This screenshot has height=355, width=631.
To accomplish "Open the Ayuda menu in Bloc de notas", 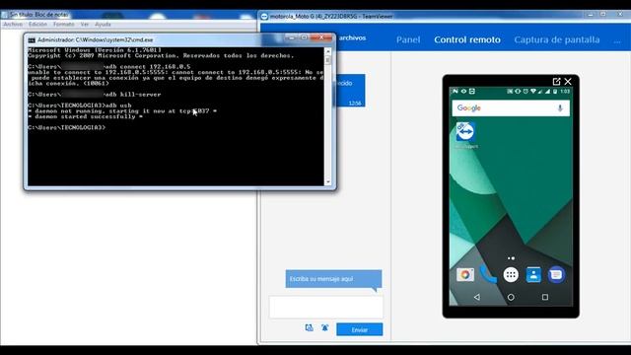I will [103, 24].
